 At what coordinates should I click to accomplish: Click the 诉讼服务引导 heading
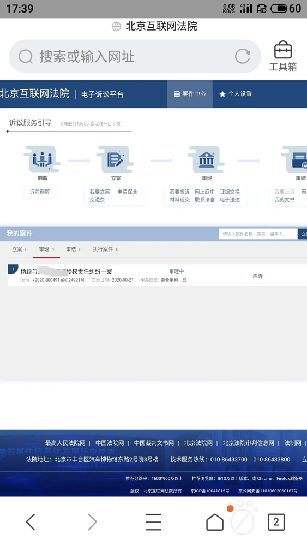click(30, 122)
